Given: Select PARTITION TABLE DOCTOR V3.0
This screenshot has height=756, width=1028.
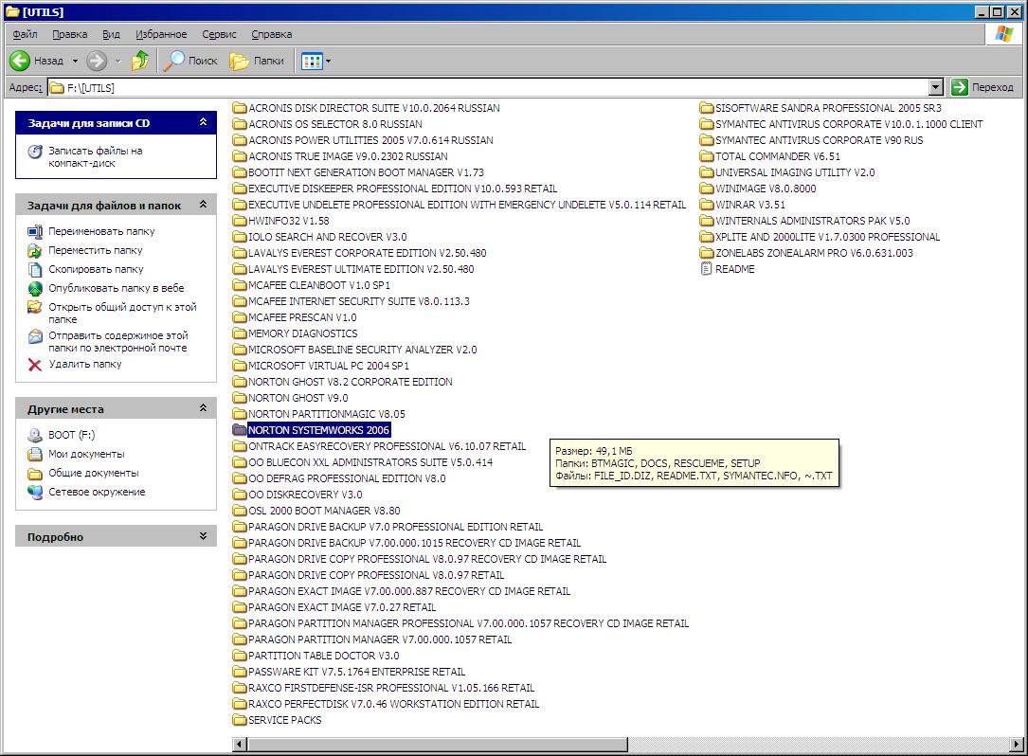Looking at the screenshot, I should pyautogui.click(x=324, y=656).
